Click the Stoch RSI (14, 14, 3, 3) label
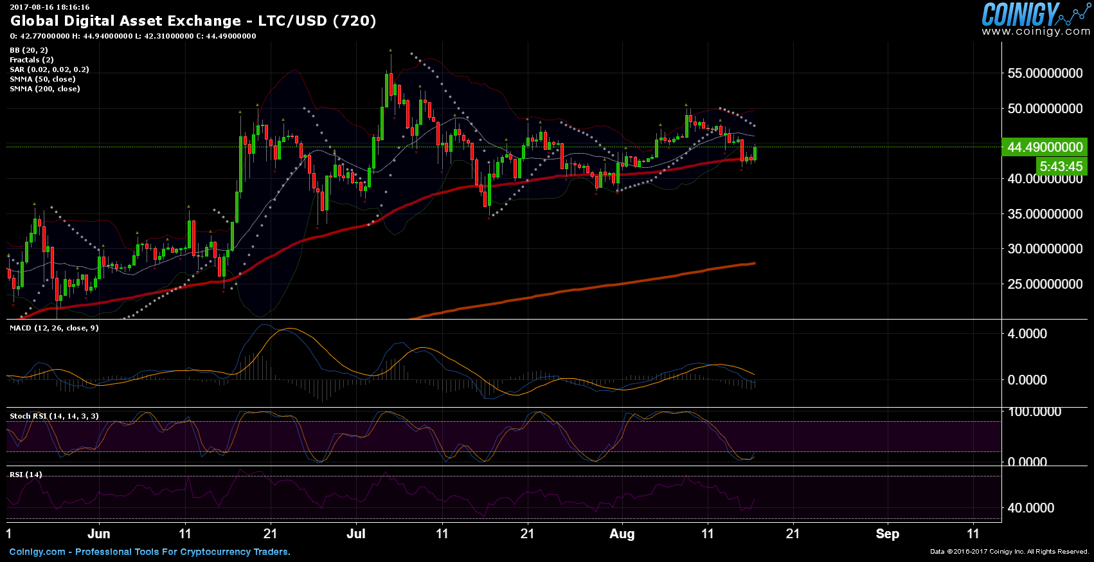This screenshot has height=562, width=1094. point(54,416)
